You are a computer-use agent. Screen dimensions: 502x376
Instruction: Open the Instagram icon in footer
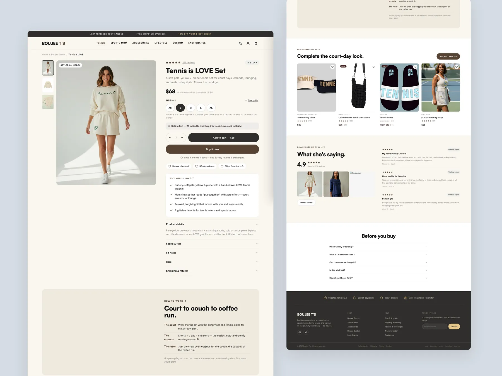(x=300, y=332)
